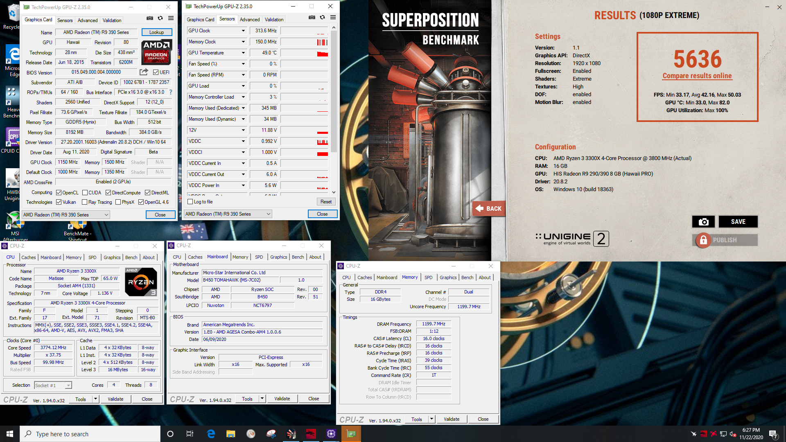Toggle DirectML checkbox

point(147,193)
